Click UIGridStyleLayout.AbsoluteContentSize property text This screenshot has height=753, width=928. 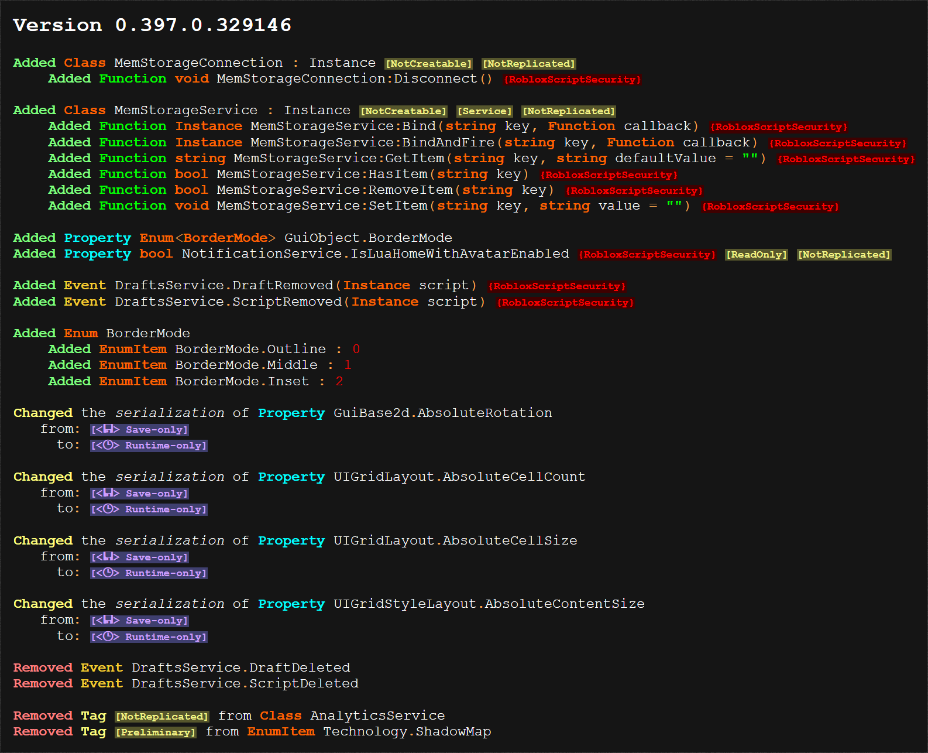(x=489, y=604)
